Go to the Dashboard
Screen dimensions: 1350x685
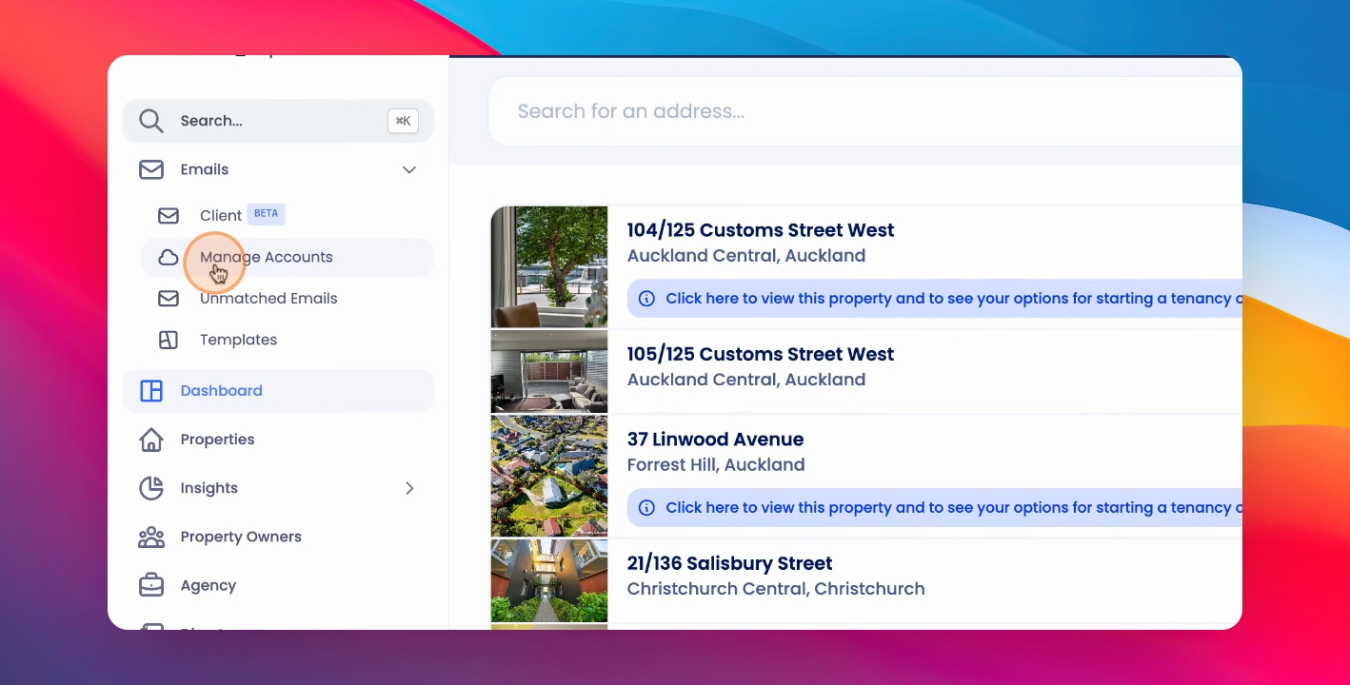(278, 391)
